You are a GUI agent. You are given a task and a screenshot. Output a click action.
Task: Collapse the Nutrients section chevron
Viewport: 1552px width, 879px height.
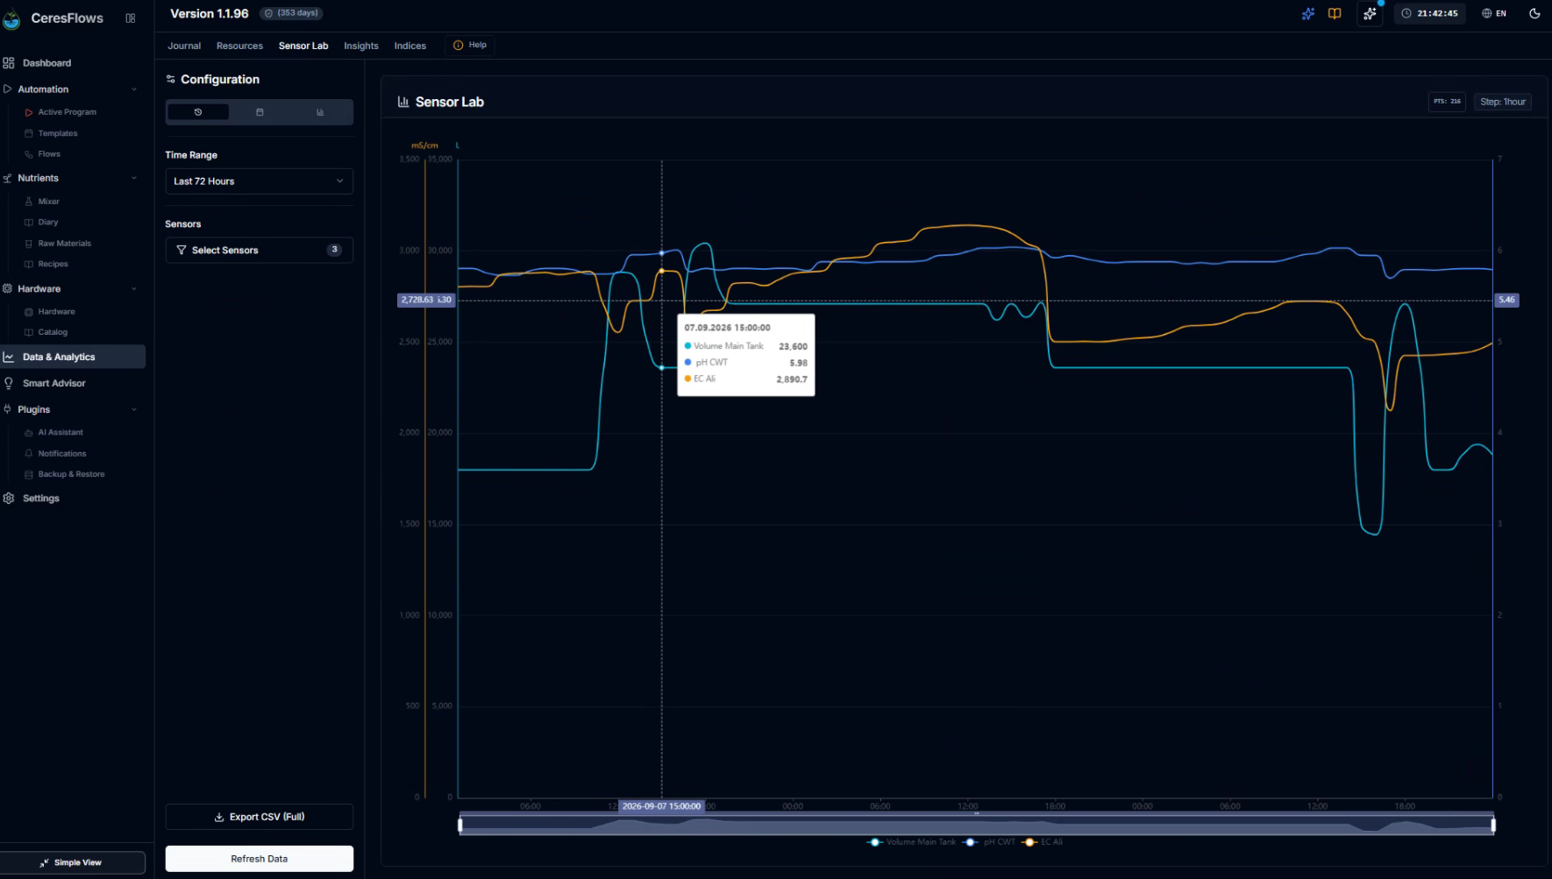pos(134,178)
